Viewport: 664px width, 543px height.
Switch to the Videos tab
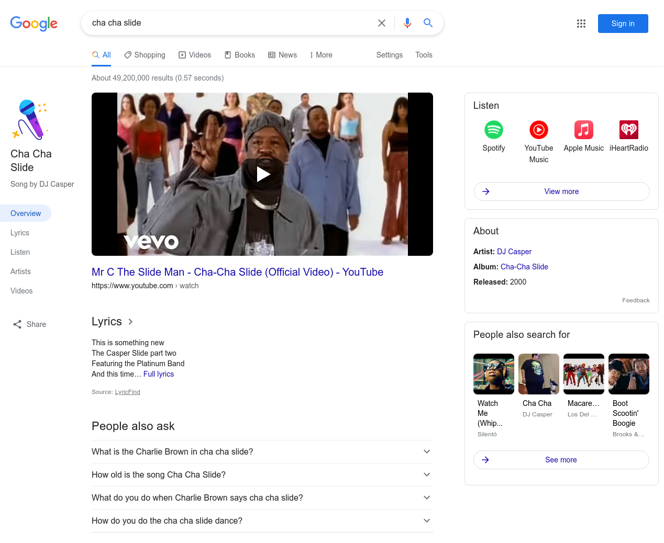[195, 55]
